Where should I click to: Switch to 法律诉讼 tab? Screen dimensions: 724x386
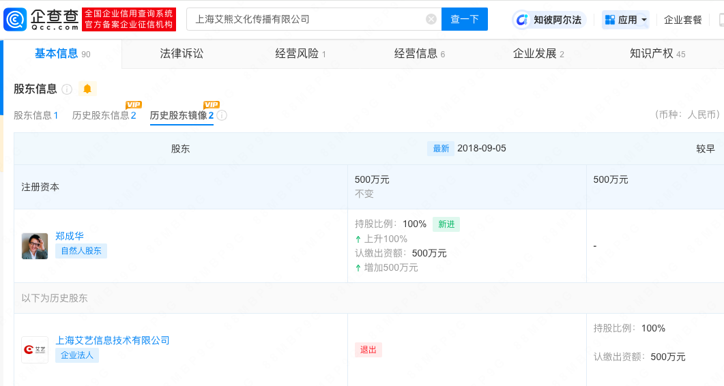tap(182, 54)
